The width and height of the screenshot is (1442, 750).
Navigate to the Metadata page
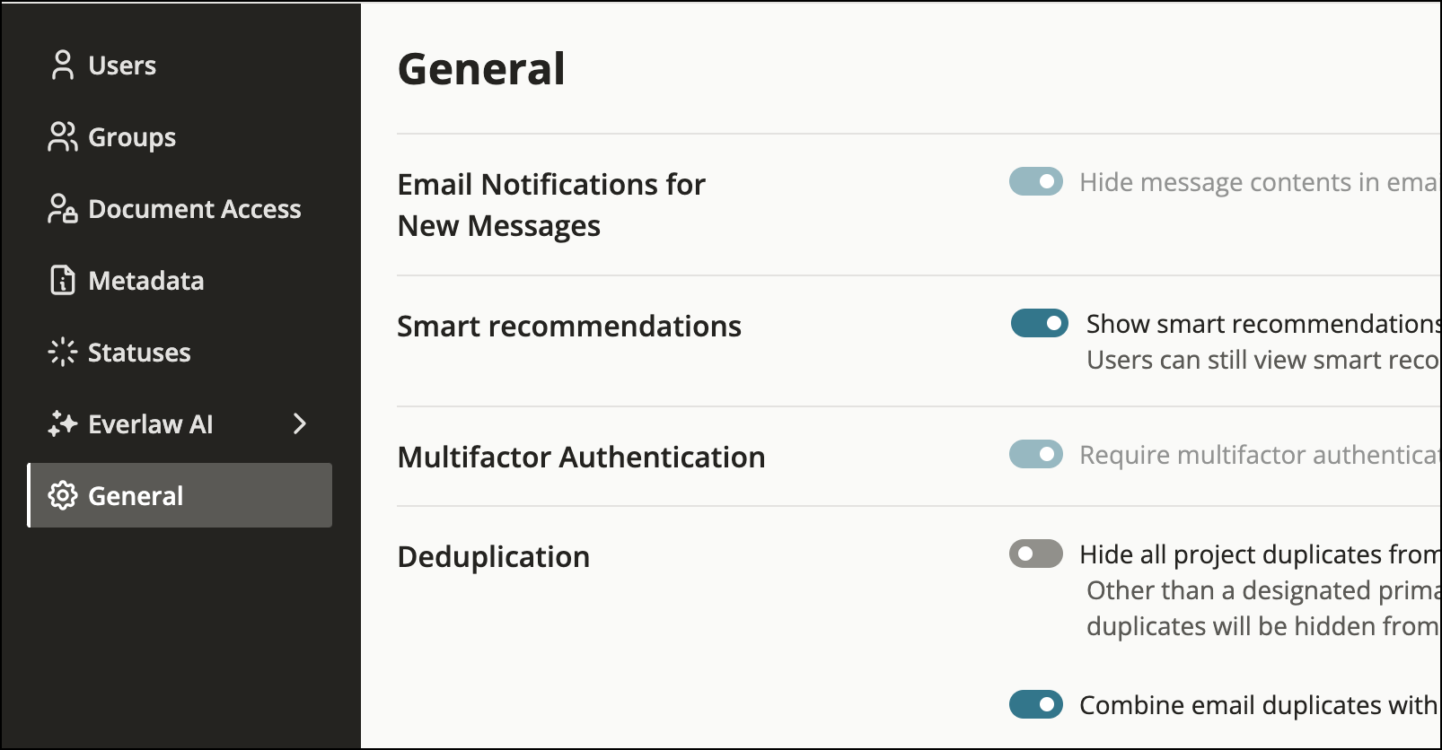[x=145, y=281]
